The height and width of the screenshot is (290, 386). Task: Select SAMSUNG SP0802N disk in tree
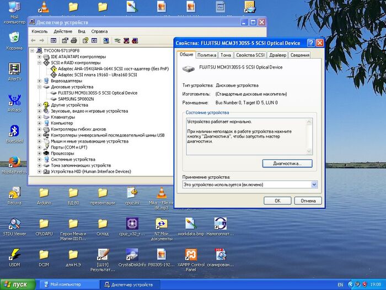pos(76,99)
